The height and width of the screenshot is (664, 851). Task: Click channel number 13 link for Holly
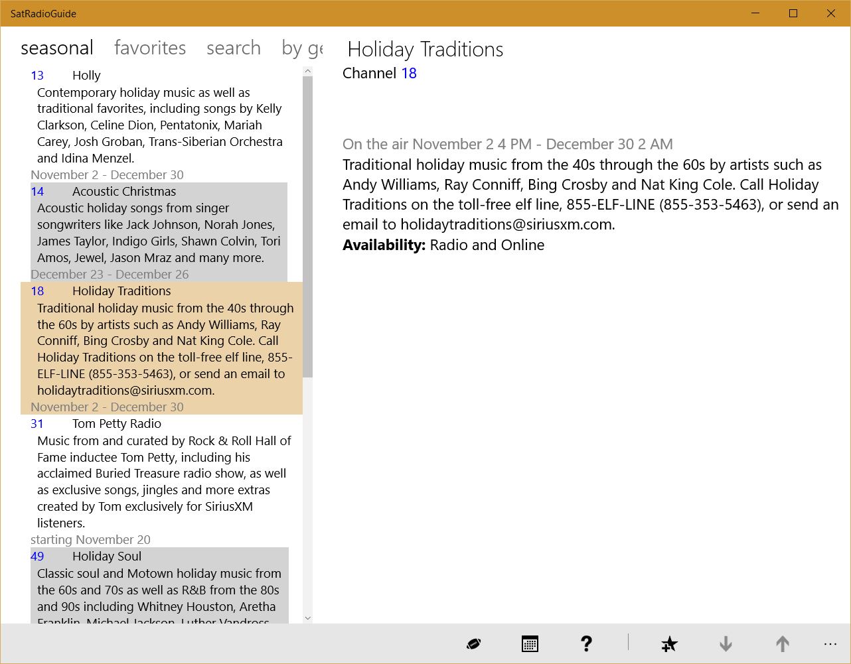click(37, 76)
